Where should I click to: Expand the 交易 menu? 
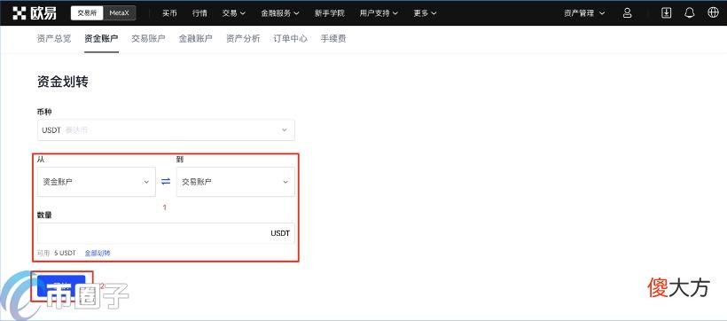coord(234,13)
